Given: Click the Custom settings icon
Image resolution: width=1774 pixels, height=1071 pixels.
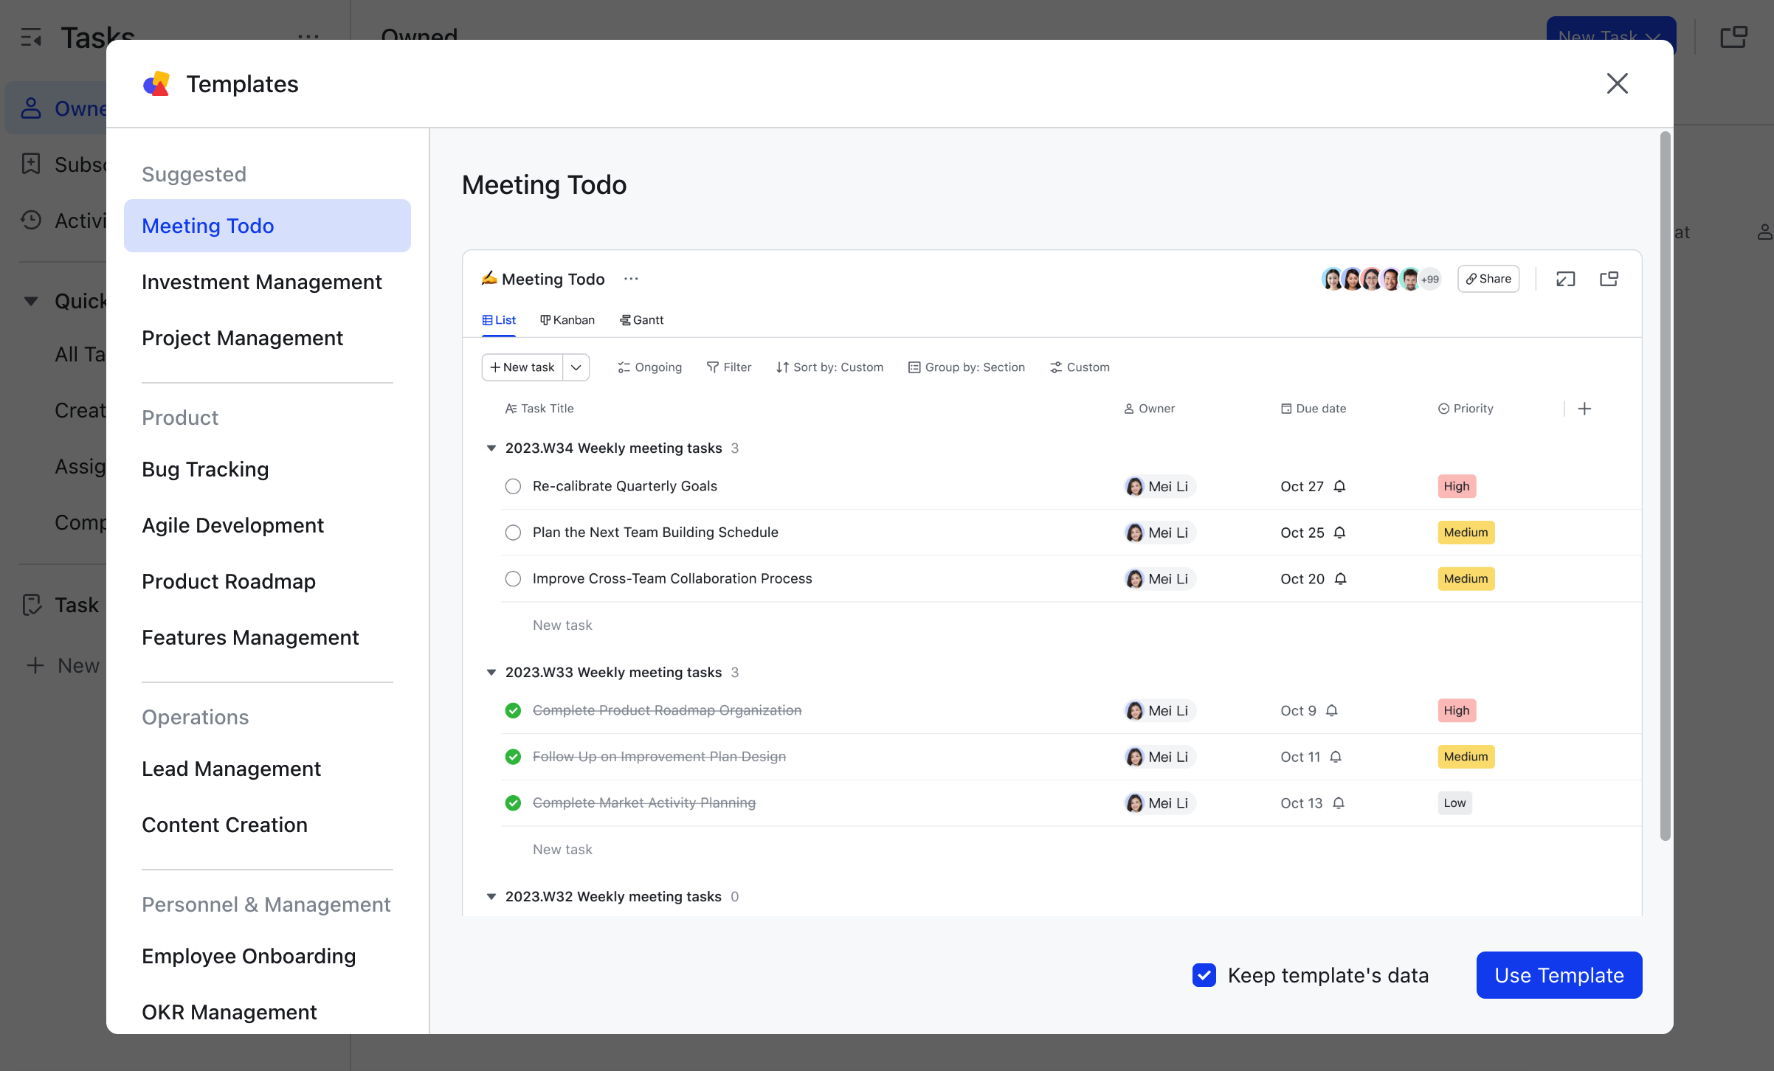Looking at the screenshot, I should [1056, 367].
